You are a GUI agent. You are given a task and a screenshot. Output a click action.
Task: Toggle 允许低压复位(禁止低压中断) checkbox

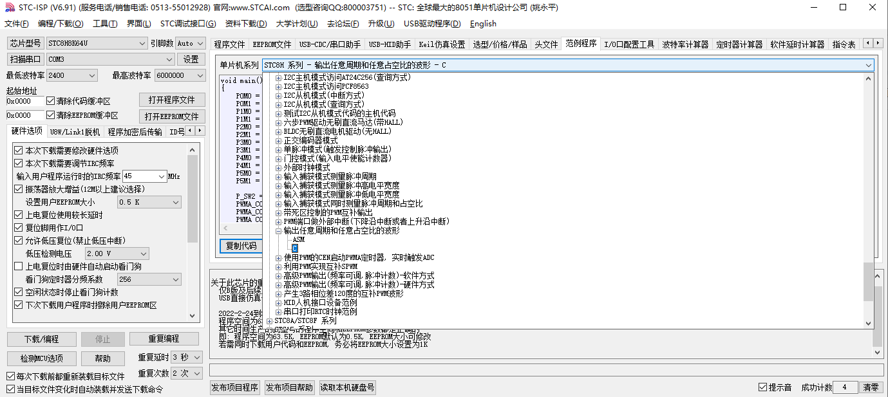coord(18,241)
